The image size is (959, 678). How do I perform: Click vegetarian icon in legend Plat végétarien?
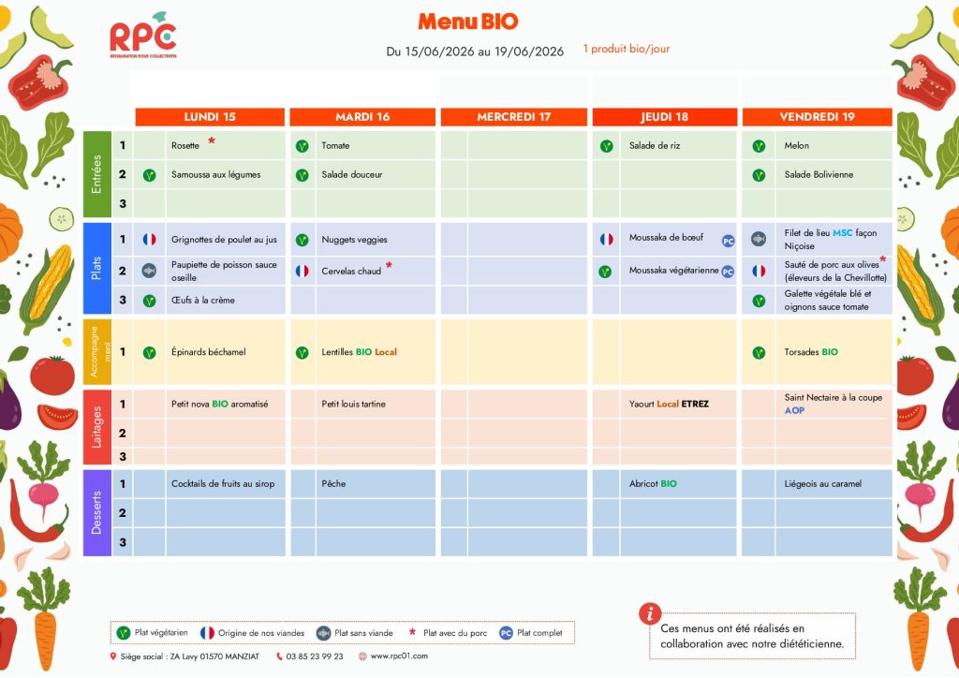(124, 633)
